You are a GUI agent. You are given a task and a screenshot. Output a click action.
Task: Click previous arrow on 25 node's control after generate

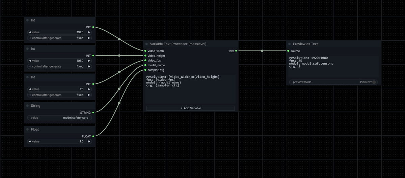[x=30, y=95]
